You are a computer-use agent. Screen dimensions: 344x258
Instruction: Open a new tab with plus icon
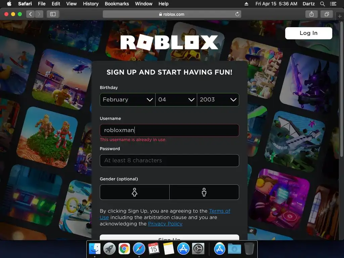pyautogui.click(x=340, y=16)
